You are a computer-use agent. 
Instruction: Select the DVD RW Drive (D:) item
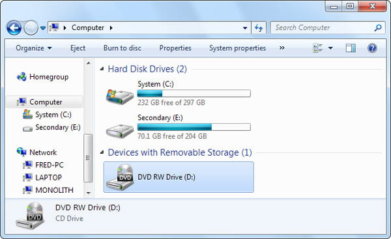click(179, 177)
